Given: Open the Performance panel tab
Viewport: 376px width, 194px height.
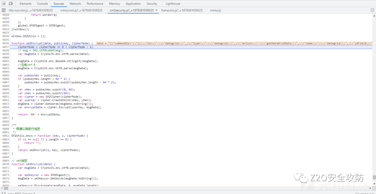Looking at the screenshot, I should point(95,3).
